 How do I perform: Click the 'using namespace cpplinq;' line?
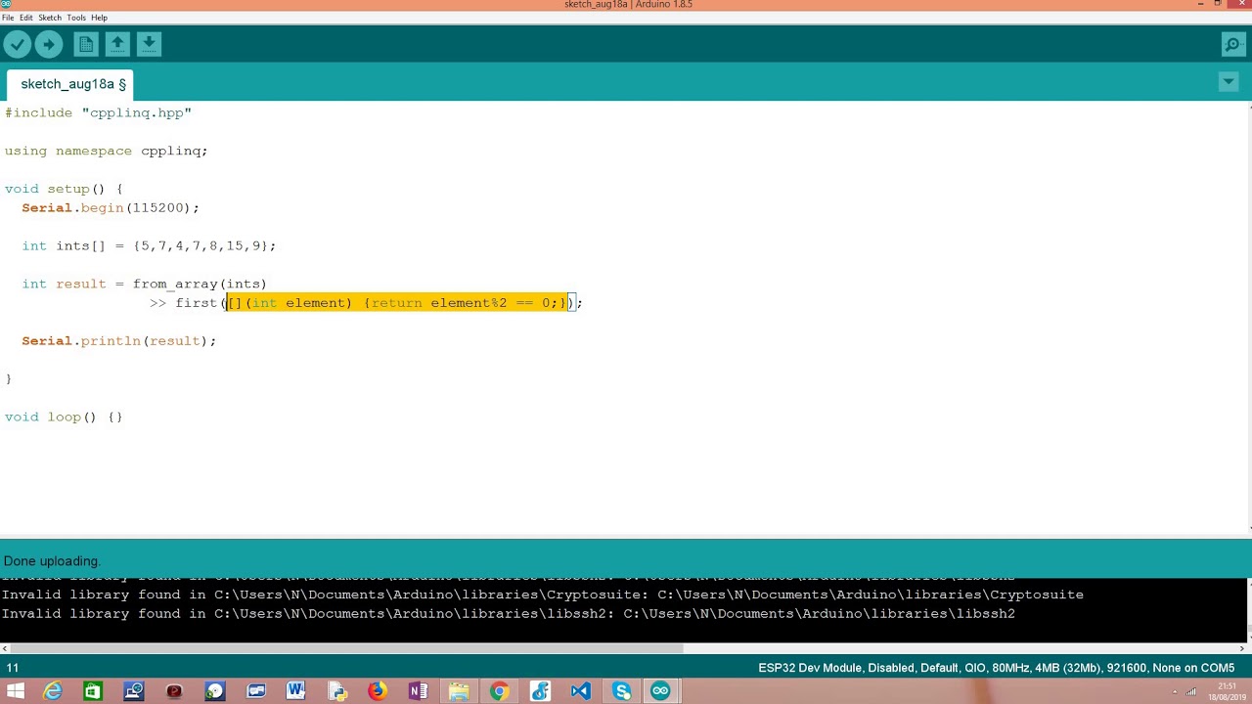(x=106, y=151)
